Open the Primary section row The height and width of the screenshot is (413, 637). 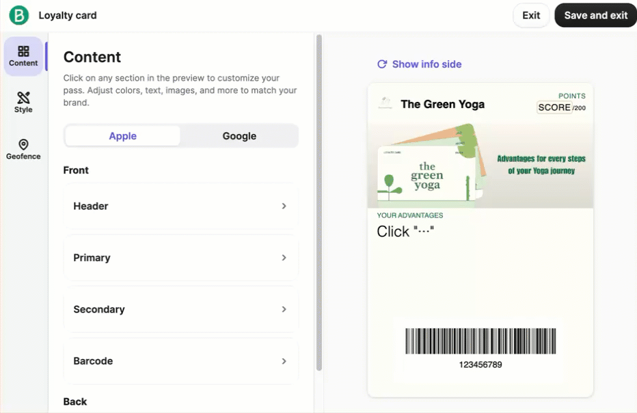pyautogui.click(x=181, y=258)
